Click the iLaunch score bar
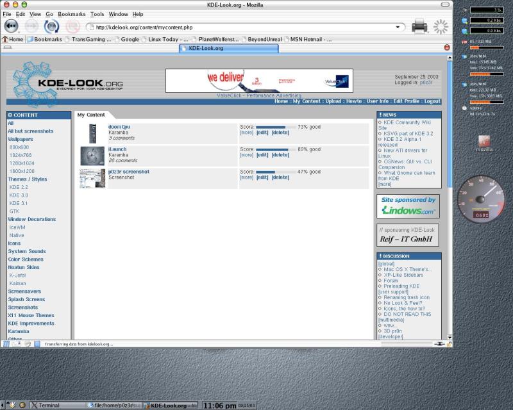The height and width of the screenshot is (410, 513). coord(276,149)
